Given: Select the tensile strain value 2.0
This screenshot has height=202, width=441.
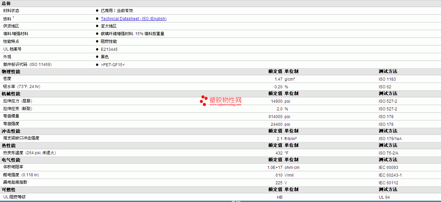Looking at the screenshot, I should click(x=280, y=109).
